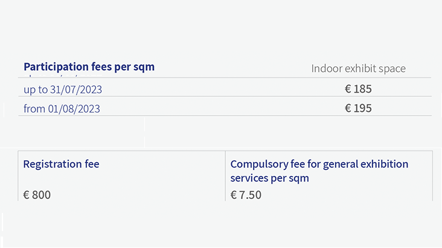Select the up to 31/07/2023 row label
The height and width of the screenshot is (248, 442).
click(x=63, y=90)
